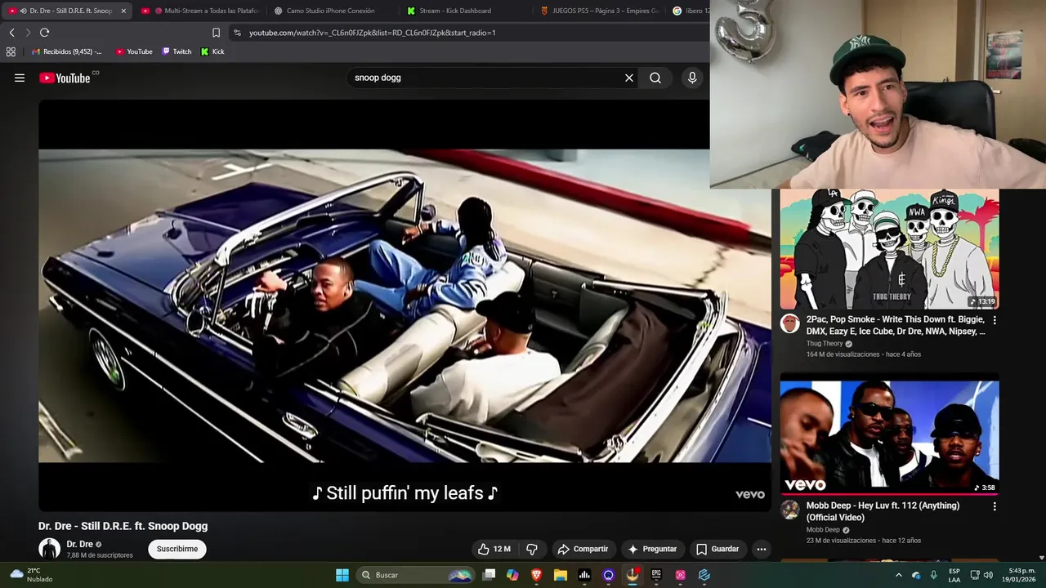Click the Preguntar ask button
1046x588 pixels.
point(652,549)
